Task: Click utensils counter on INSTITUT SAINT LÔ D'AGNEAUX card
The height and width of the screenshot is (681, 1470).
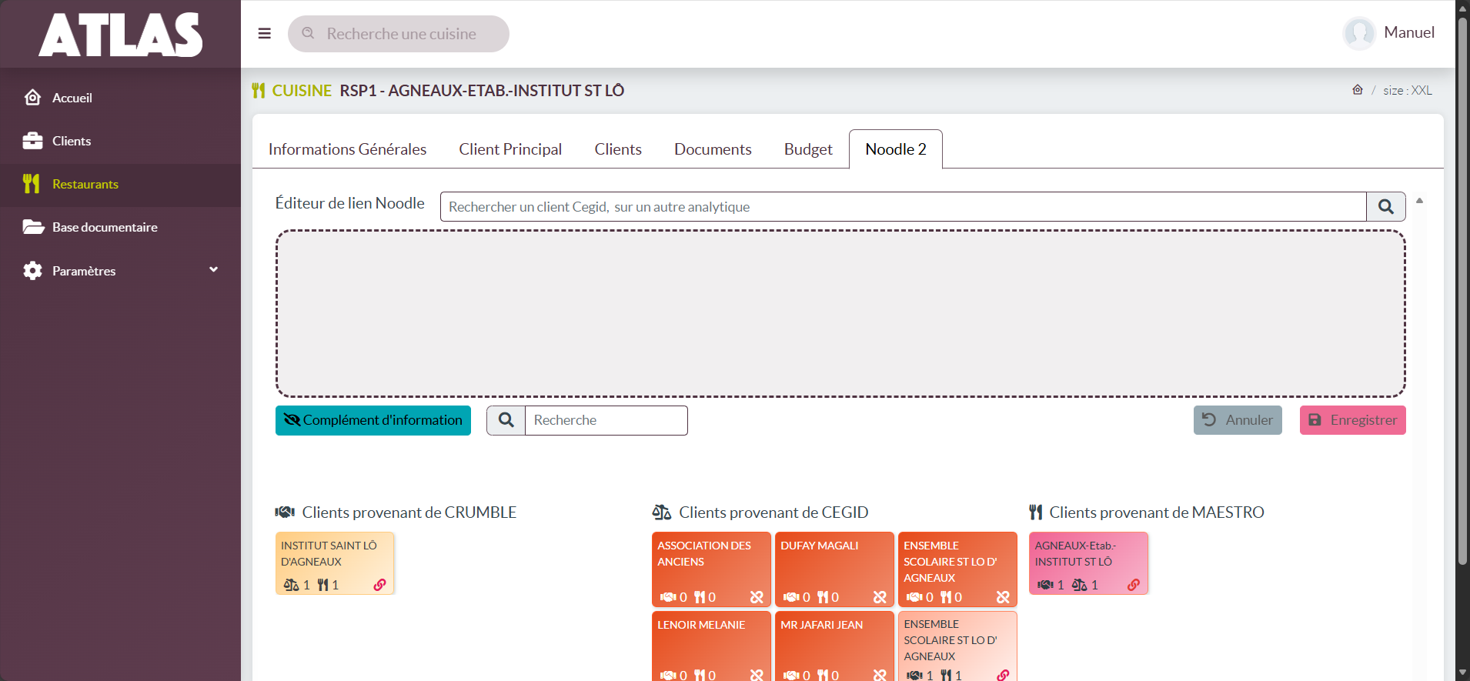Action: [x=328, y=585]
